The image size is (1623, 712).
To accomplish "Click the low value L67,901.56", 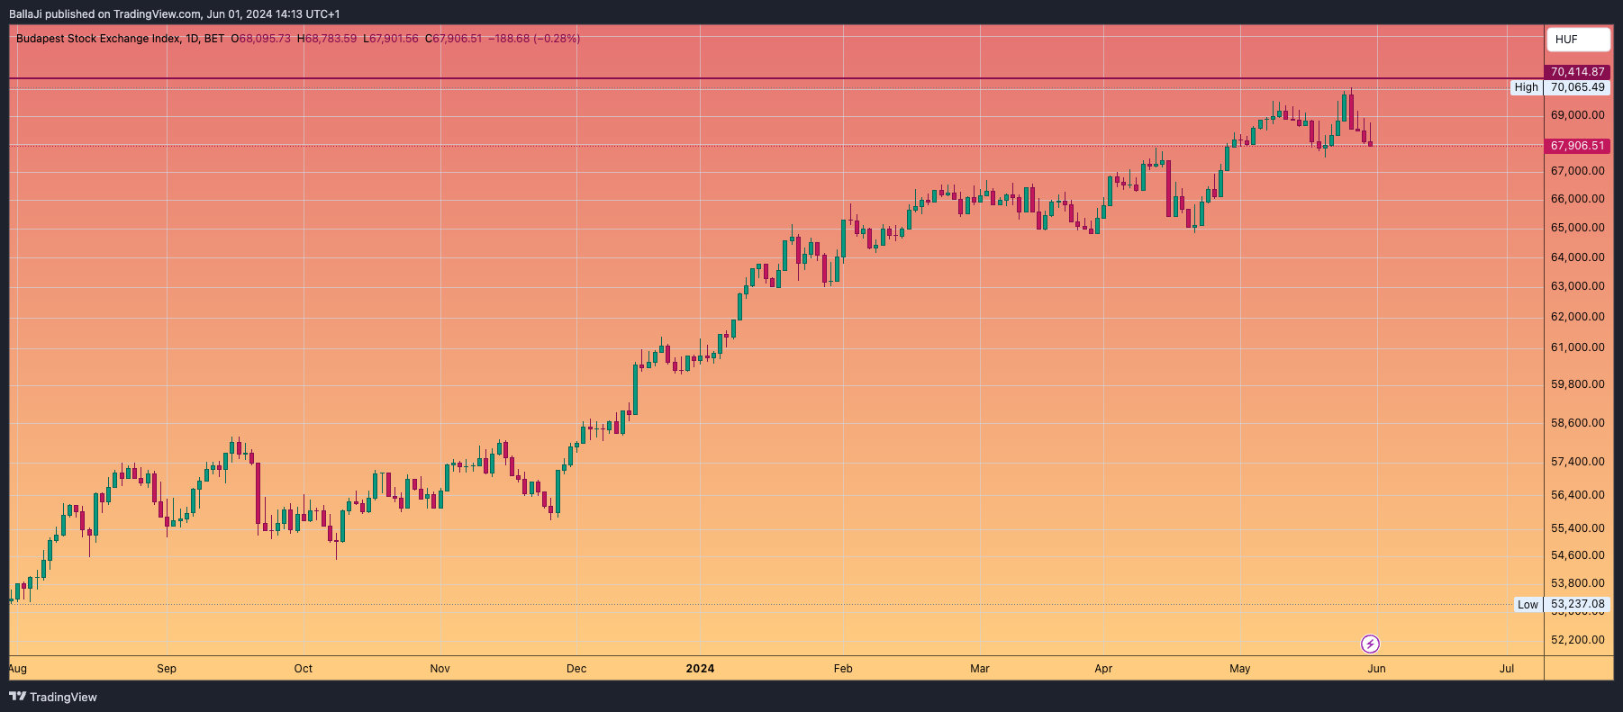I will coord(391,39).
